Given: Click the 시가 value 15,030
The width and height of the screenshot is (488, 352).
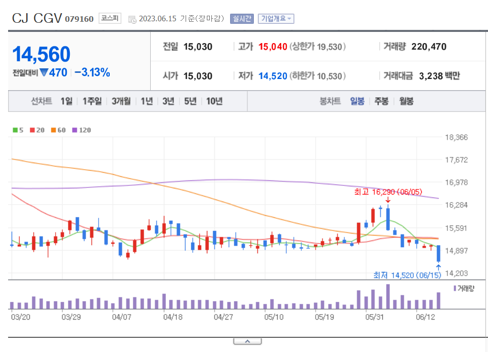Looking at the screenshot, I should pos(198,76).
